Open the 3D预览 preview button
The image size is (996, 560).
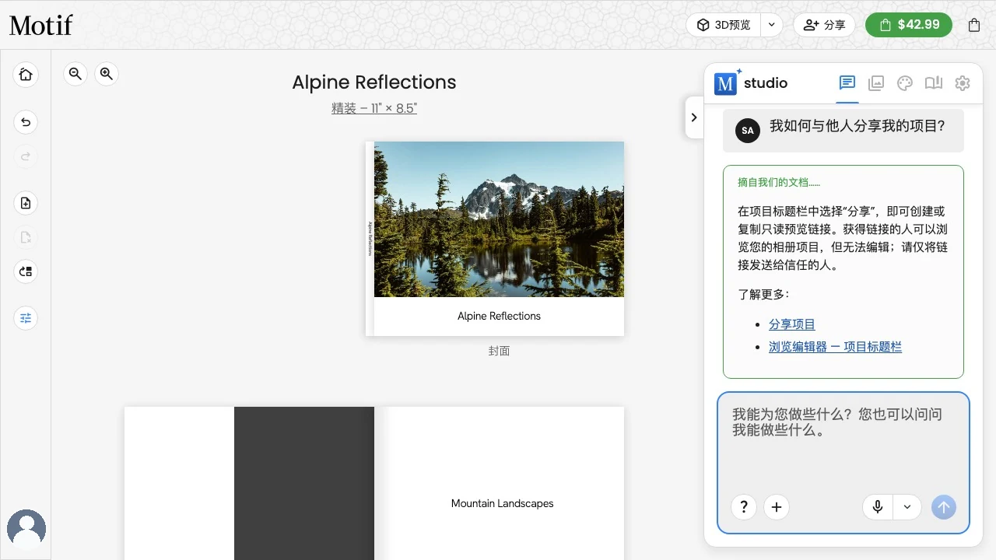(724, 25)
